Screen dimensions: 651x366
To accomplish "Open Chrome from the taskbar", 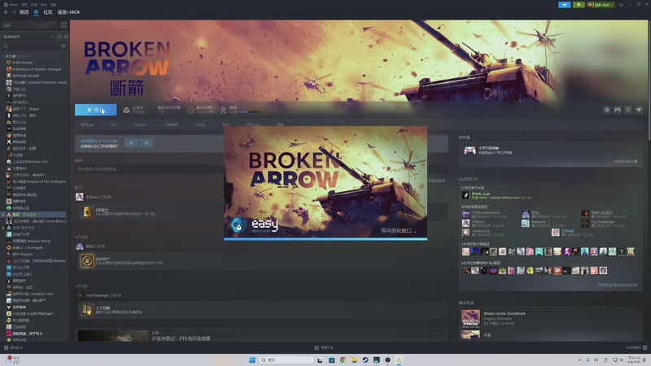I will 343,359.
